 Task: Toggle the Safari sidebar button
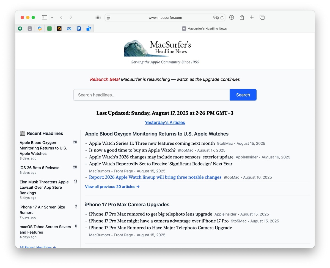click(45, 17)
